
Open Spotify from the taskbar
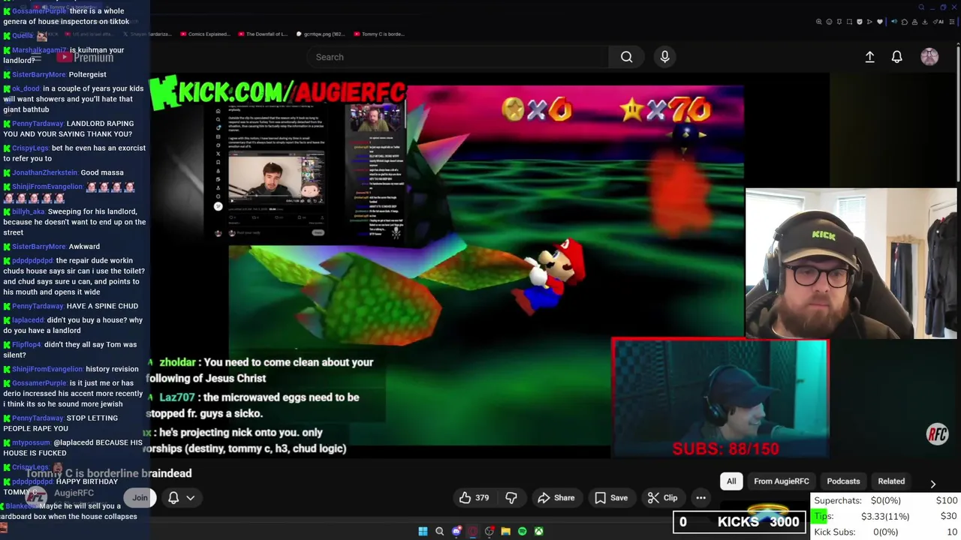[x=523, y=532]
